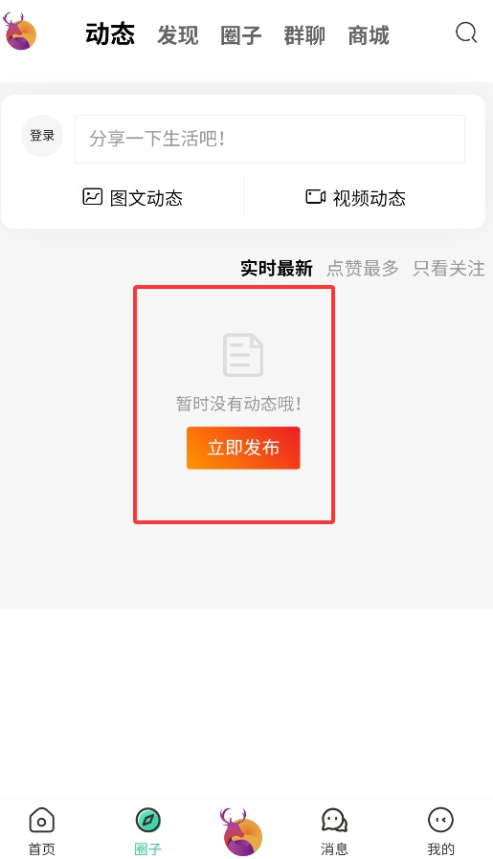Tap the center deer logo in bottom bar
Image resolution: width=493 pixels, height=859 pixels.
coord(241,831)
